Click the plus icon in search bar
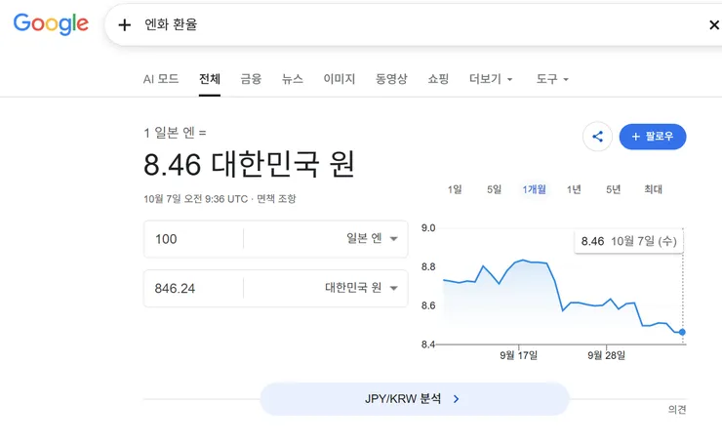This screenshot has height=445, width=722. [x=124, y=24]
